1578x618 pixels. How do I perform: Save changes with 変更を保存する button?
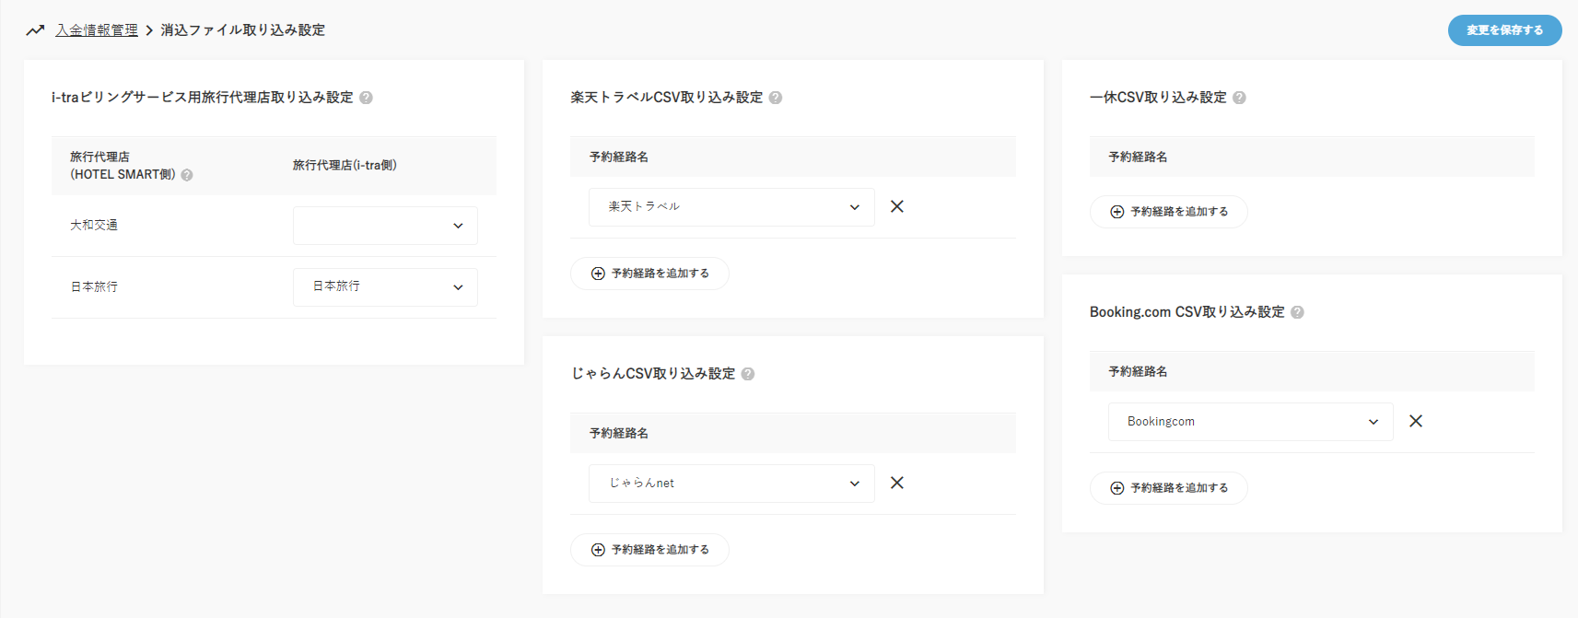click(x=1504, y=30)
